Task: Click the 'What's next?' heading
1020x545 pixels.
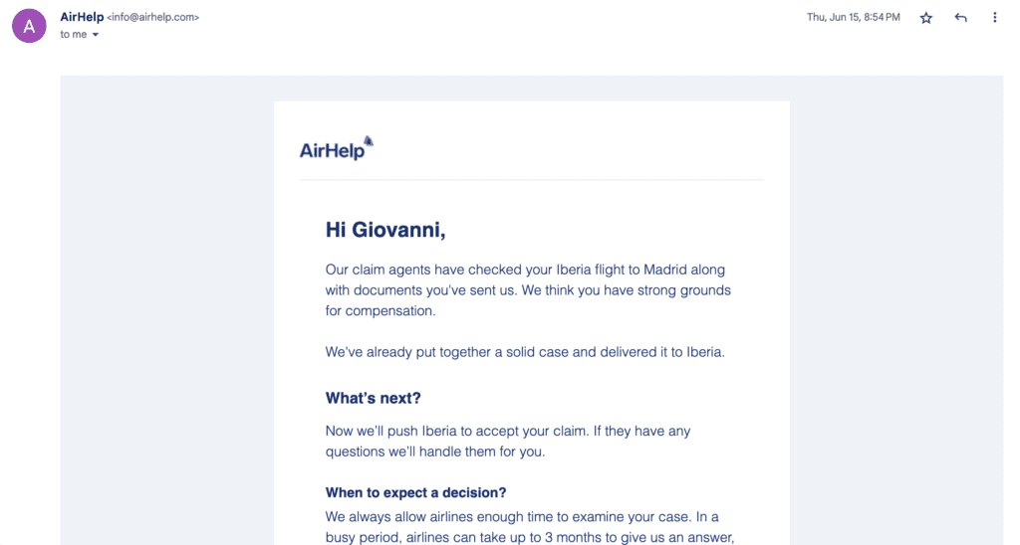Action: [x=373, y=398]
